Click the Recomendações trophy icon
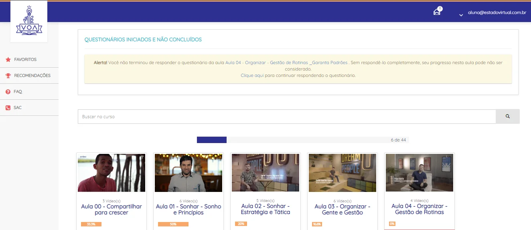Image resolution: width=531 pixels, height=230 pixels. 8,75
